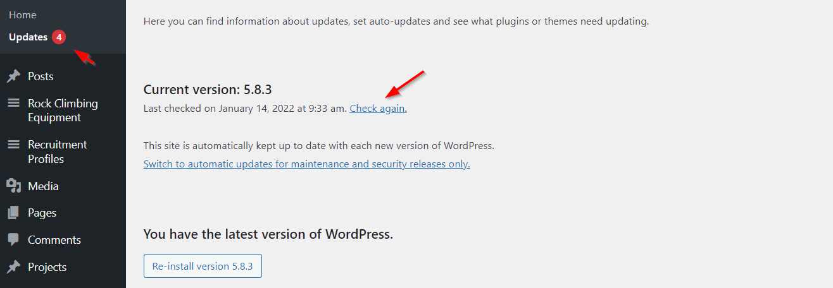Viewport: 833px width, 288px height.
Task: Click the Recruitment Profiles menu icon
Action: [x=13, y=145]
